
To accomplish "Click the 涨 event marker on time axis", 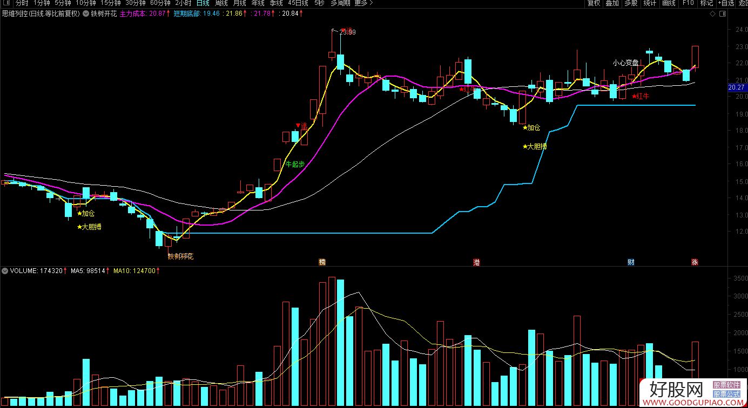I will pos(695,262).
